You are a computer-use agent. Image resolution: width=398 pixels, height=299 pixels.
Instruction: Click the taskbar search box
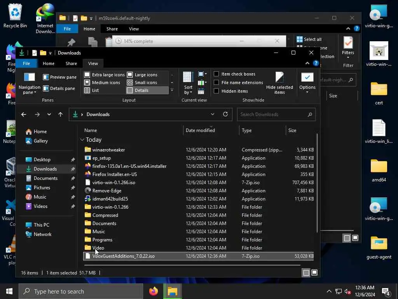(81, 291)
